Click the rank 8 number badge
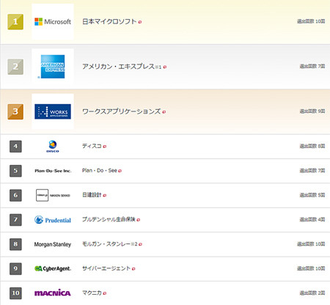The width and height of the screenshot is (330, 305). click(15, 244)
